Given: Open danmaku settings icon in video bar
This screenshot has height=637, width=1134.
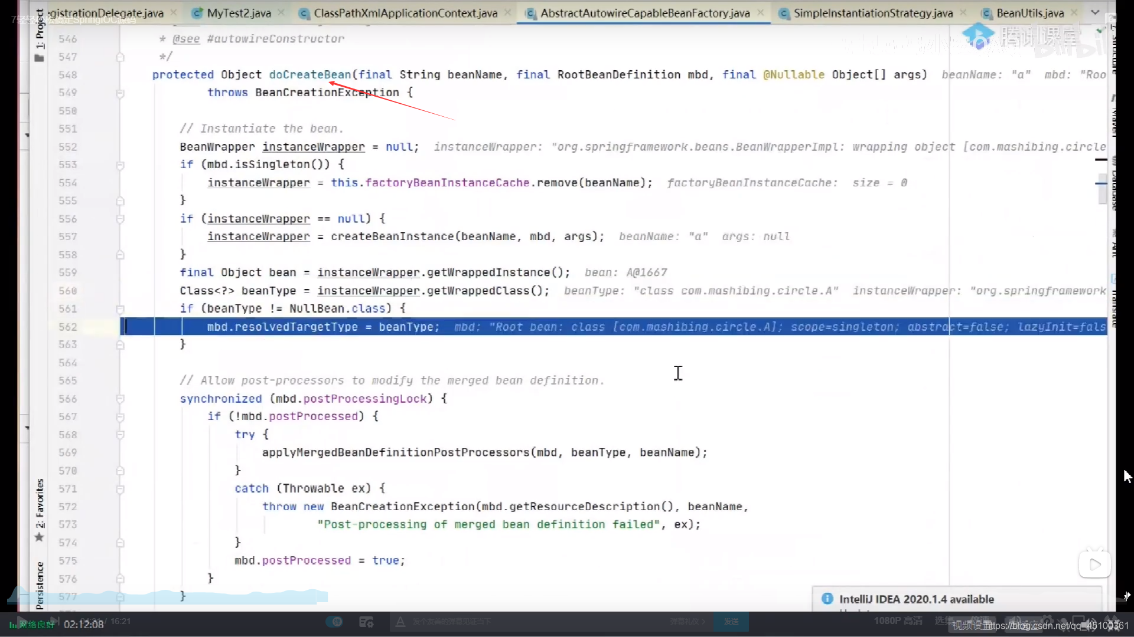Looking at the screenshot, I should (366, 622).
